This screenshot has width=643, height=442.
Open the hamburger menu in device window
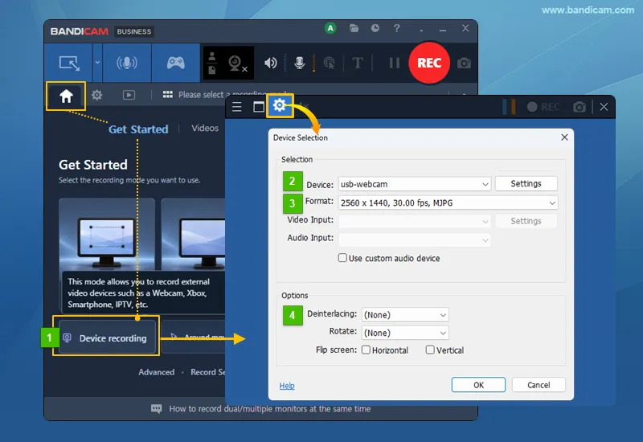(236, 108)
